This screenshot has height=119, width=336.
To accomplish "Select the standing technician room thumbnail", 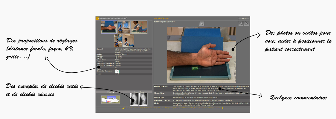I will click(124, 27).
